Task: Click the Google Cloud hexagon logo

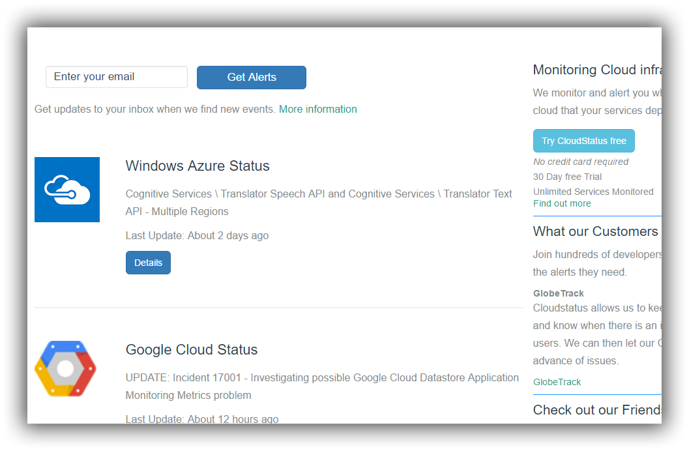Action: point(65,368)
